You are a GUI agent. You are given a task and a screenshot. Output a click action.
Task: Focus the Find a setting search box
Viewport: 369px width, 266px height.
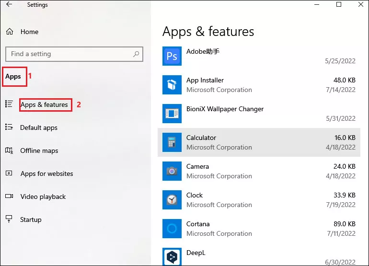[x=74, y=54]
